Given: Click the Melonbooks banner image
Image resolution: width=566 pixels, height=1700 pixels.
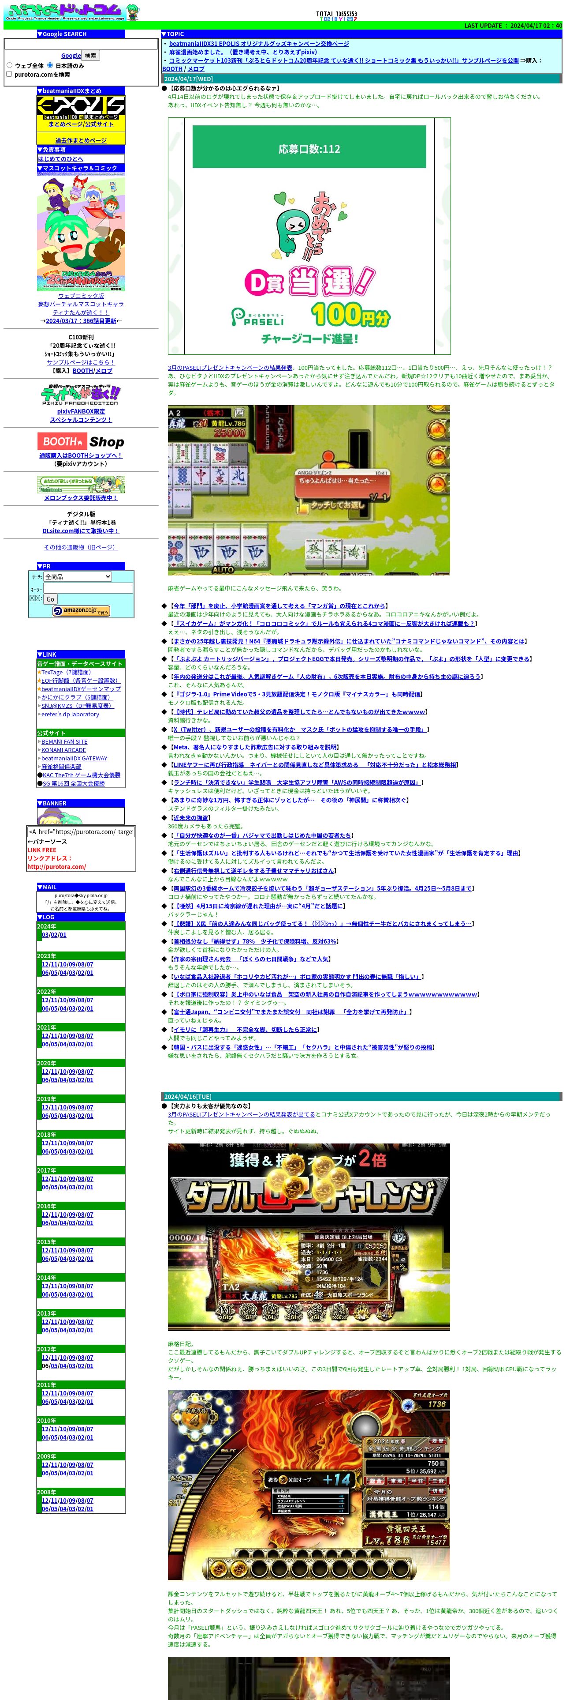Looking at the screenshot, I should coord(80,485).
